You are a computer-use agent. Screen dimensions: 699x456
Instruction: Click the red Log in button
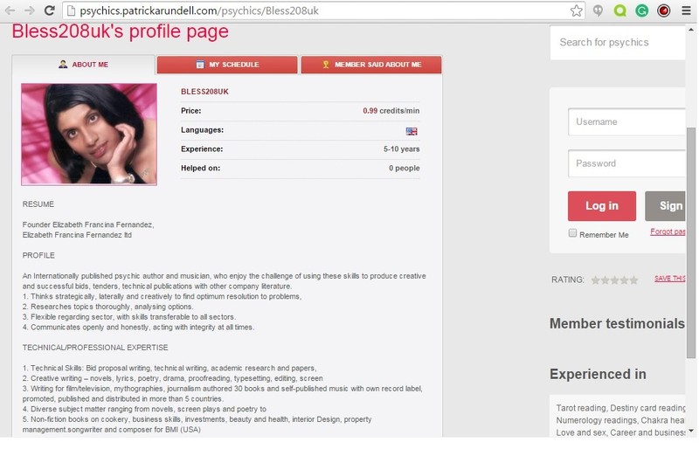click(x=602, y=206)
